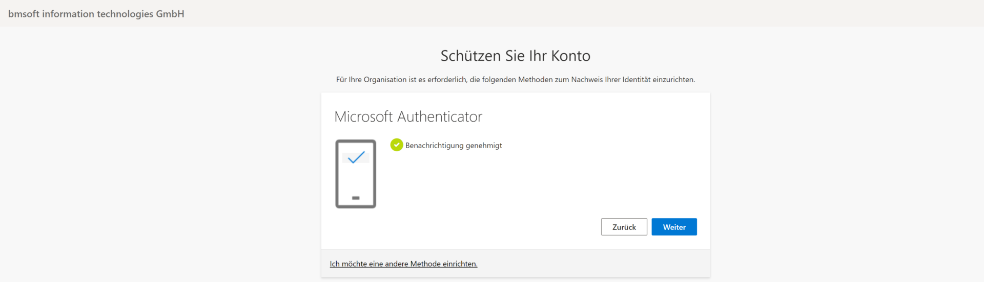
Task: Click the green approval checkmark icon
Action: coord(397,145)
